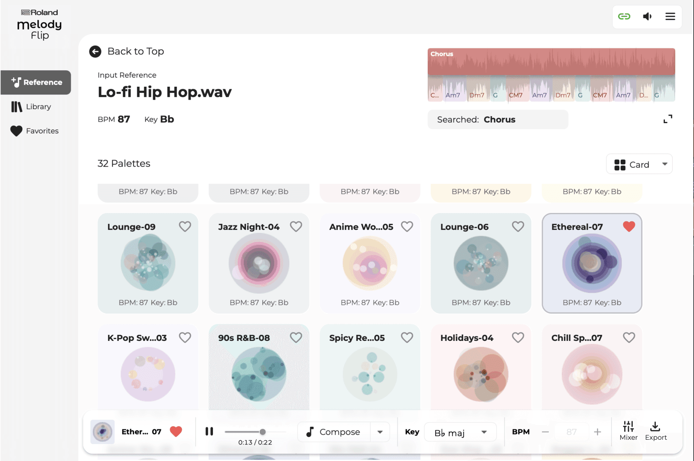
Task: Select the Spicy Re...05 palette orb
Action: pos(370,374)
